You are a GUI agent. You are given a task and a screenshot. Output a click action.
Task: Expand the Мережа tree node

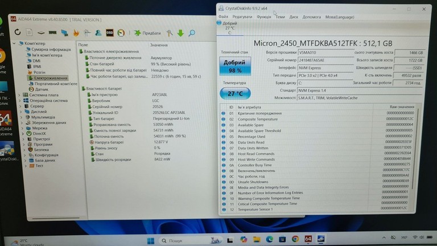coord(23,128)
